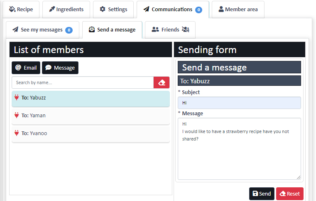Filter members by Email button
The height and width of the screenshot is (201, 316).
26,68
